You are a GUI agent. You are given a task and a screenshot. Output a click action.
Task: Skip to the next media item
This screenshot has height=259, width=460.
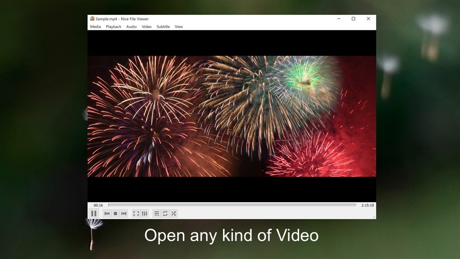click(124, 213)
